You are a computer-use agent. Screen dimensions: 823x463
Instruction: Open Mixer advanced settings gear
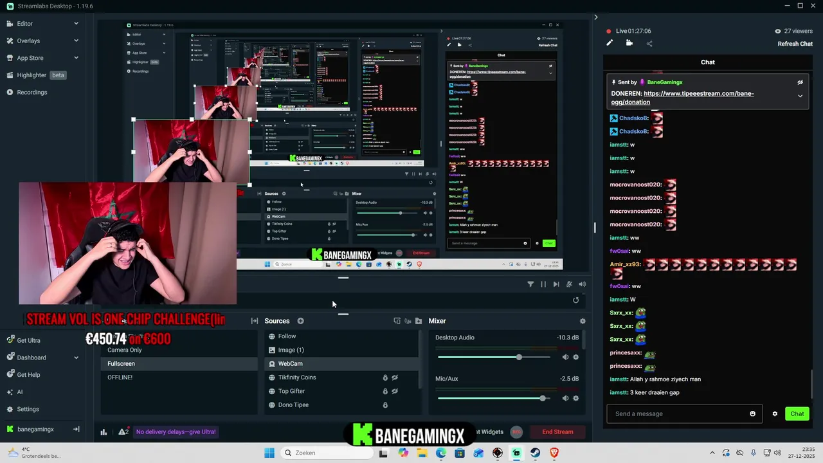click(583, 321)
